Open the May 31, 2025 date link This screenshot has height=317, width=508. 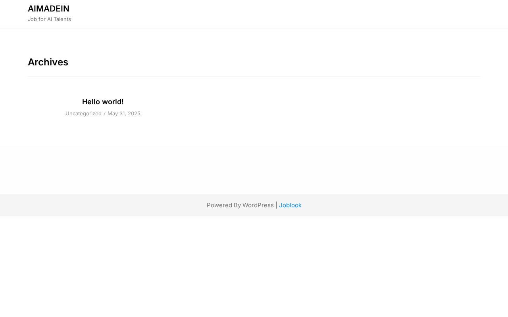[x=124, y=113]
